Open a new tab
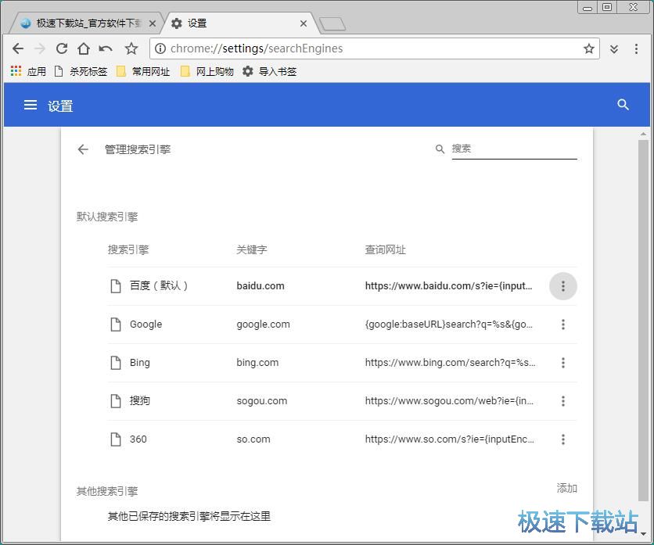 332,24
